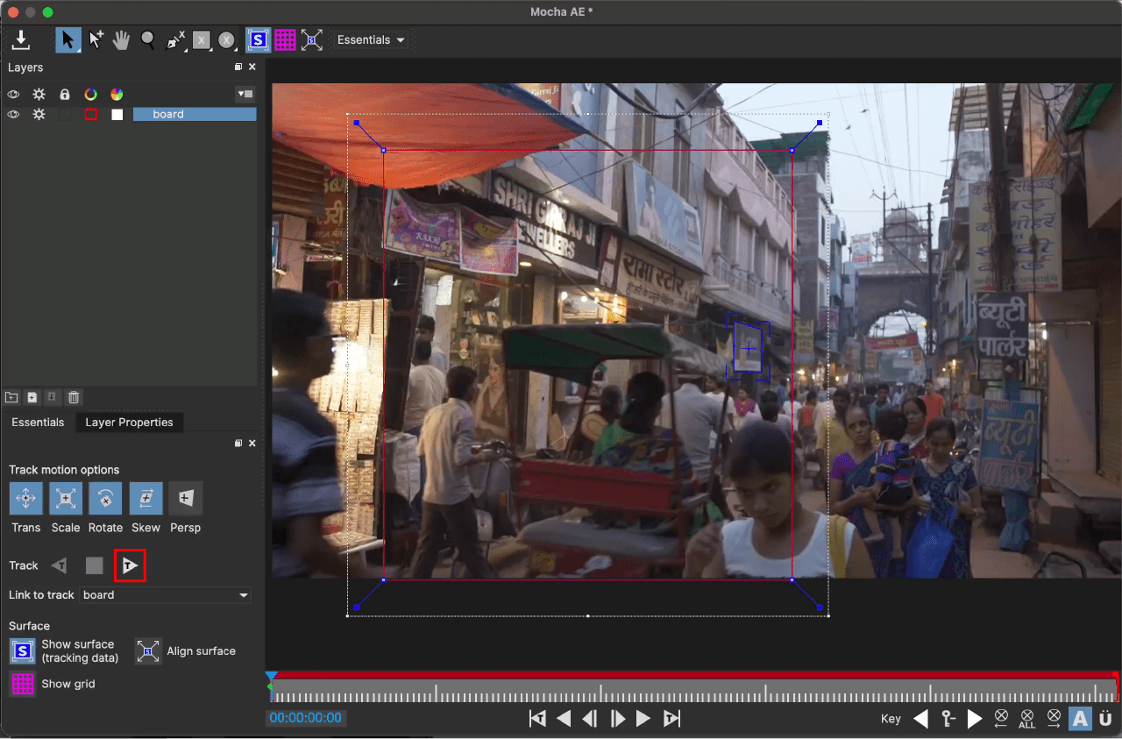Open the Essentials workspace dropdown
The height and width of the screenshot is (739, 1122).
tap(372, 39)
